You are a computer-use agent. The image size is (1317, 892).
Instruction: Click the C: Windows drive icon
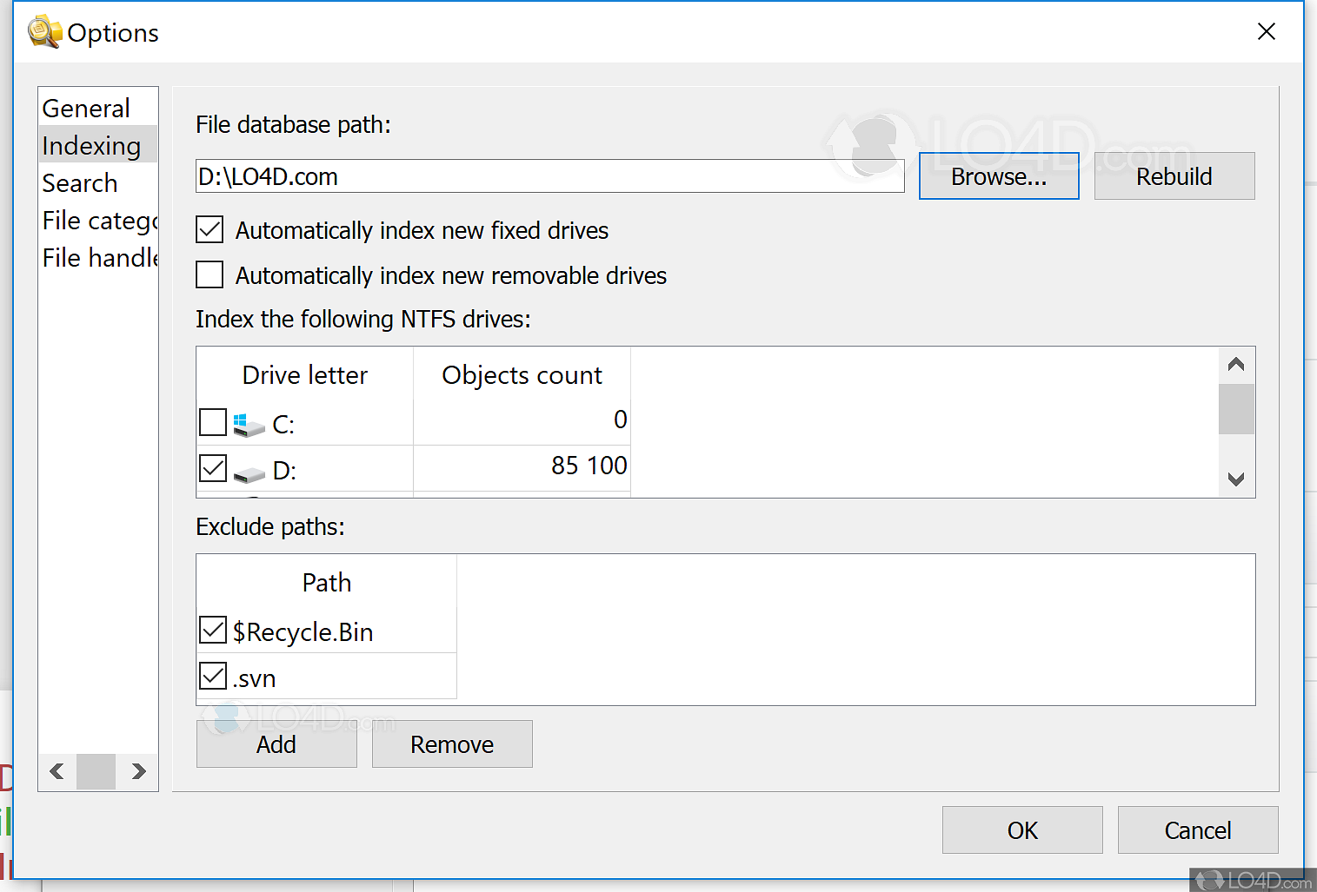pyautogui.click(x=249, y=424)
